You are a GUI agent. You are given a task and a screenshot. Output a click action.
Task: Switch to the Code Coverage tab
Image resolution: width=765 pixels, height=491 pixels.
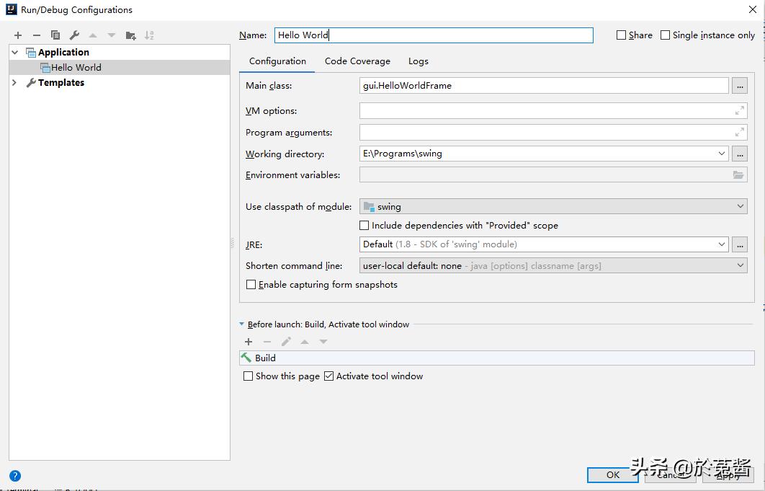tap(357, 61)
